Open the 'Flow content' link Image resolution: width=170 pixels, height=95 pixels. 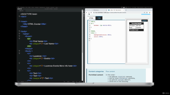pos(110,72)
